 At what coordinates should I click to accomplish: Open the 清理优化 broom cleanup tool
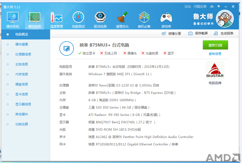122,20
